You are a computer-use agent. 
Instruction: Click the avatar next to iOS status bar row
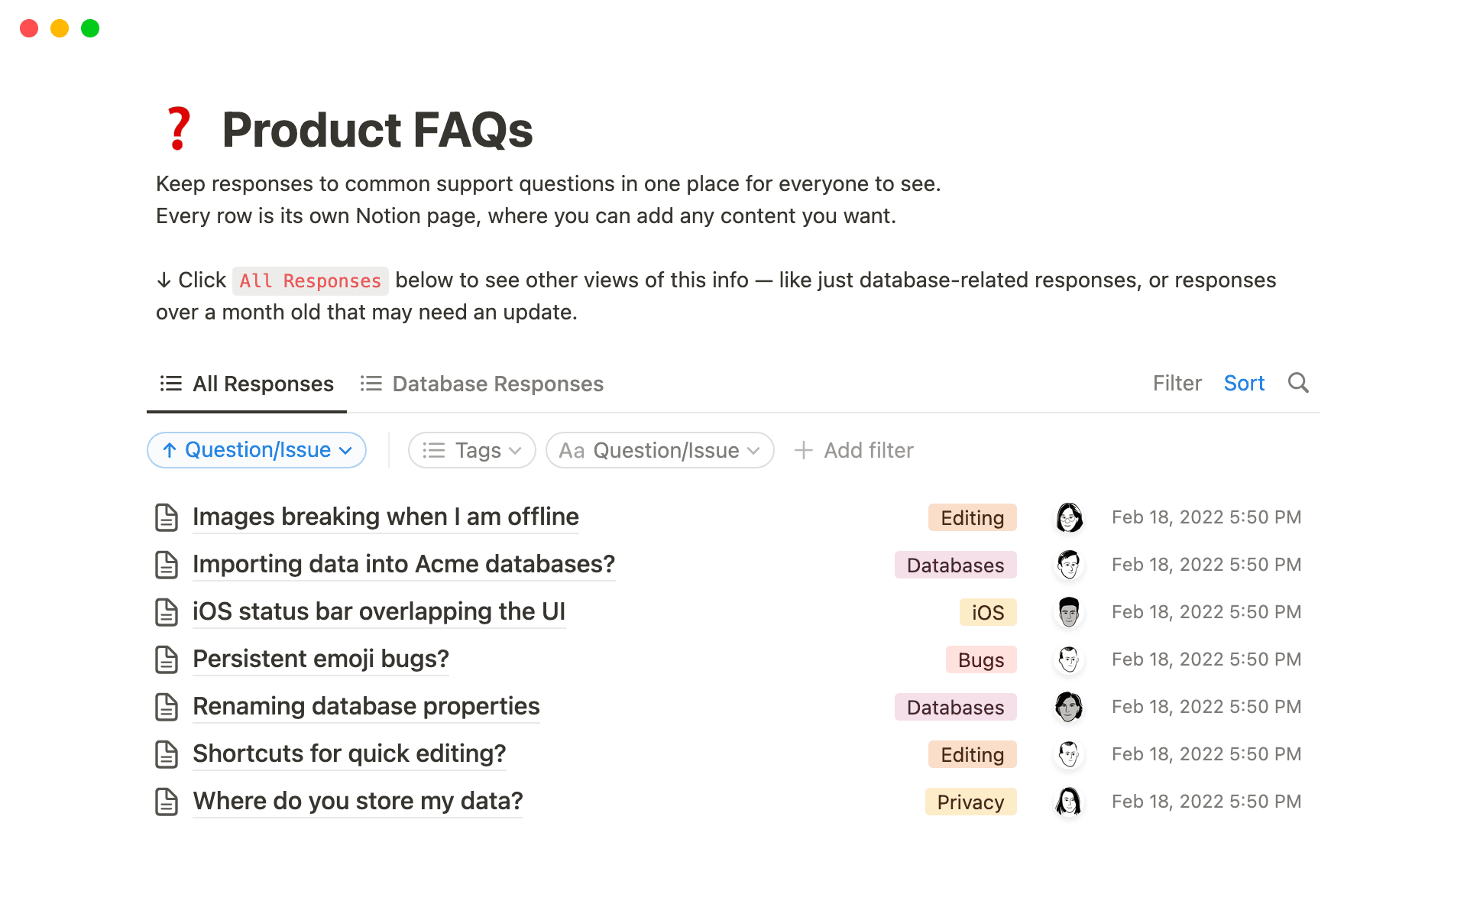[x=1068, y=611]
